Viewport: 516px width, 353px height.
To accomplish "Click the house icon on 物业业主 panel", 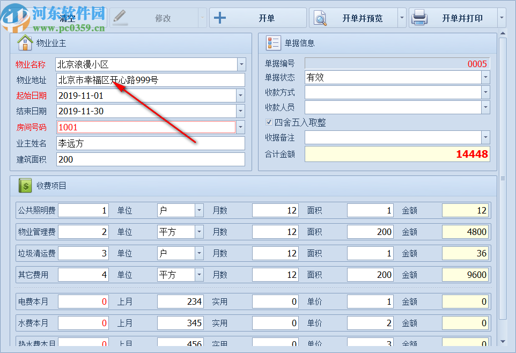I will [x=25, y=42].
